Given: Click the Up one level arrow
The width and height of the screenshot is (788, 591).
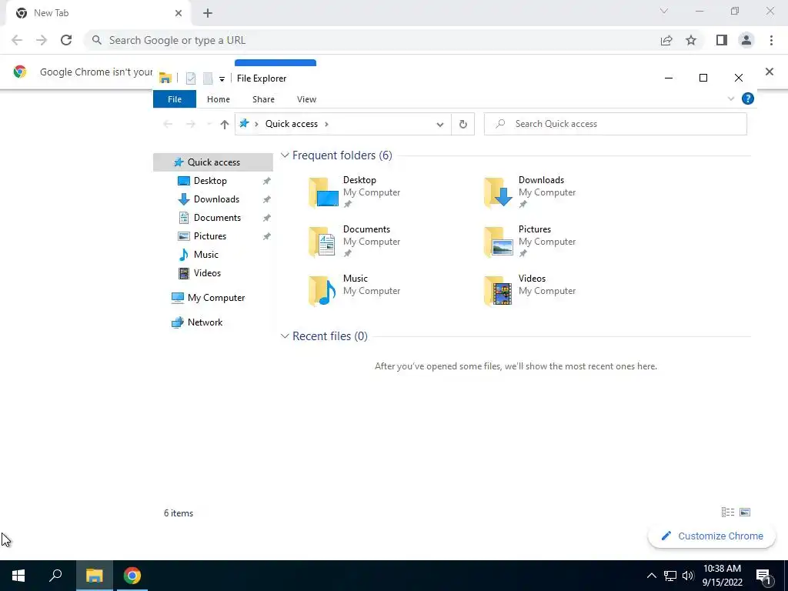Looking at the screenshot, I should (x=225, y=124).
